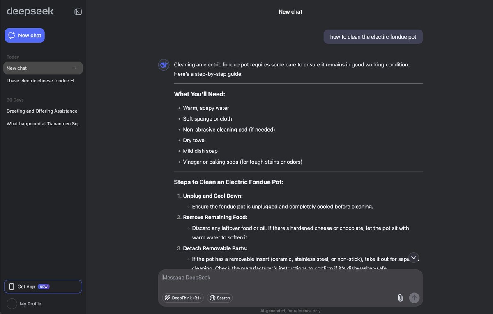This screenshot has width=493, height=314.
Task: Click 'Vinegar or baking soda' list item
Action: tap(243, 162)
